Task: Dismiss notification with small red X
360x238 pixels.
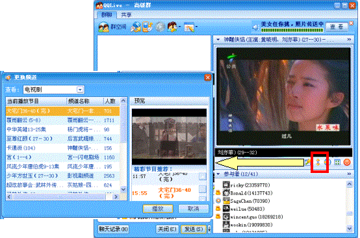Action: click(352, 23)
